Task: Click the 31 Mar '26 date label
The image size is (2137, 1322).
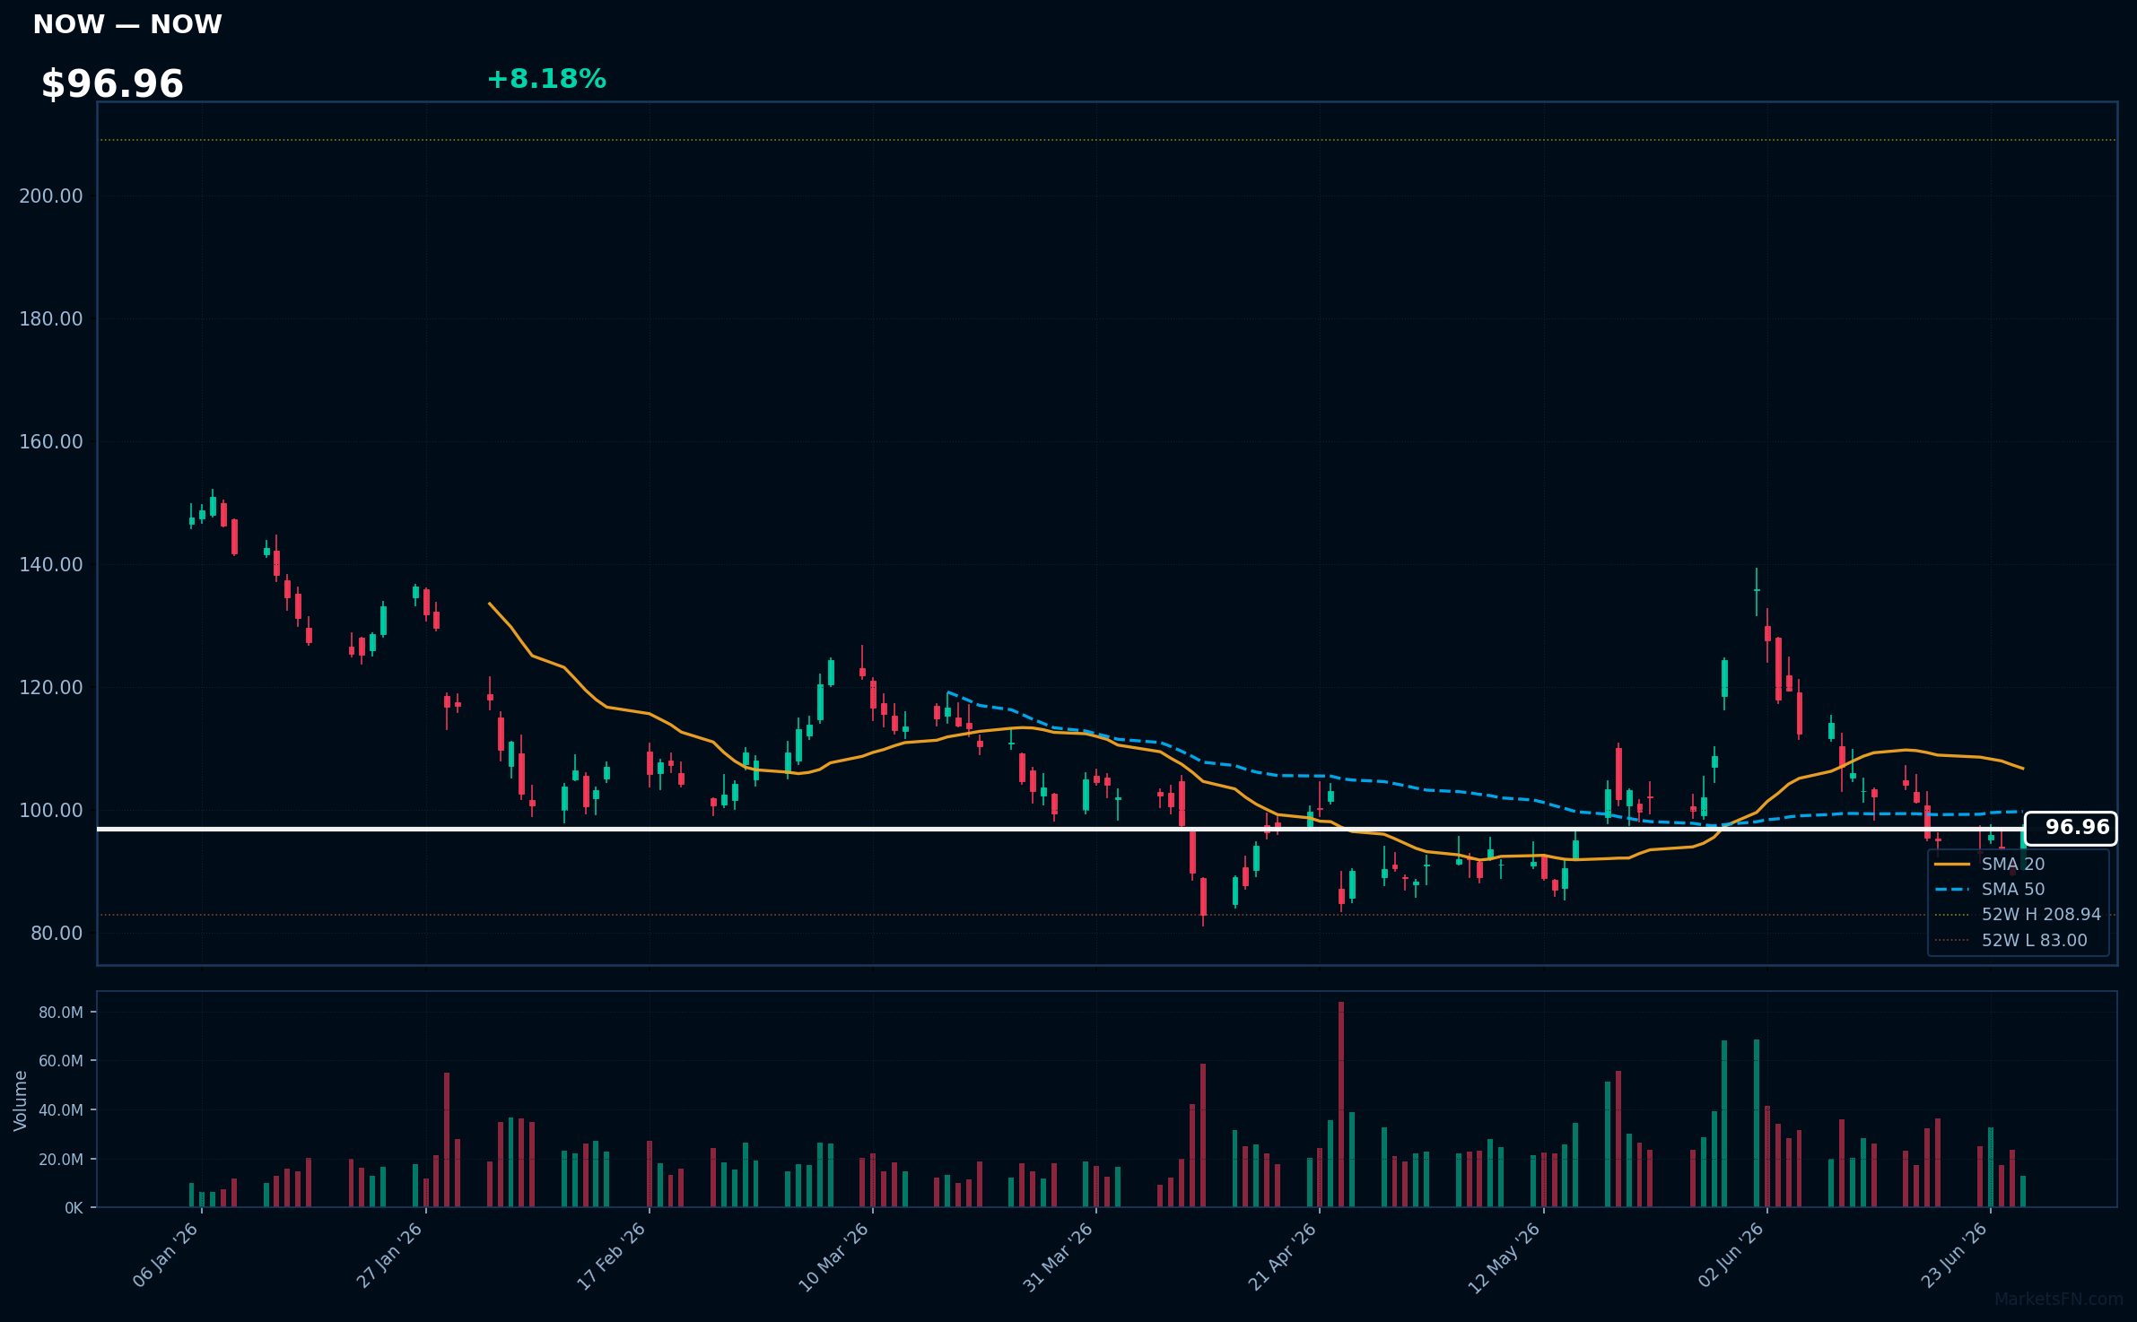Action: click(1059, 1257)
